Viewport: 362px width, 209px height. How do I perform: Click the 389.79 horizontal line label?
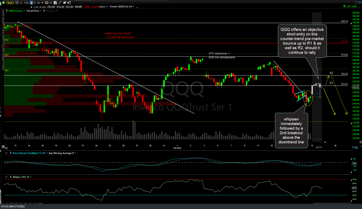pos(344,21)
